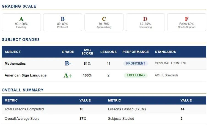Click the 100% average score
Screen dimensions: 209x126
(x=87, y=75)
